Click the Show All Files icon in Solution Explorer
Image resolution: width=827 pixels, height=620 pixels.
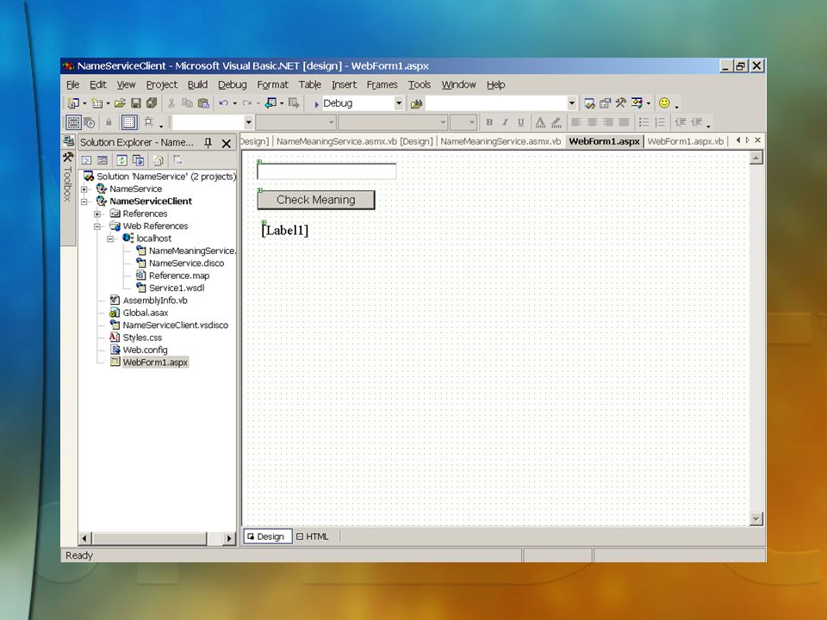point(159,160)
